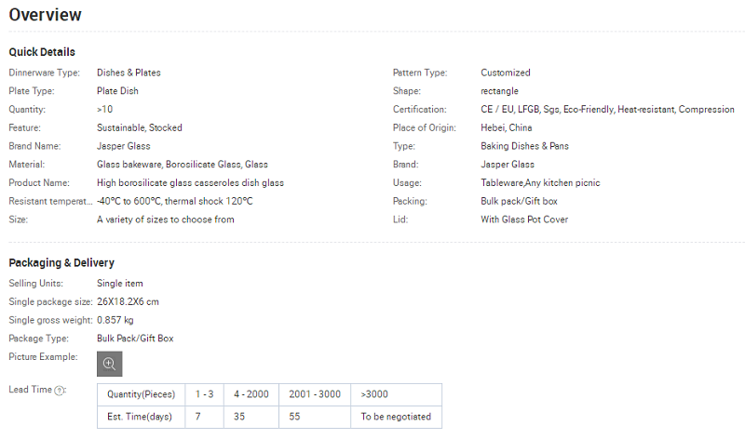
Task: Click the 'With Glass Pot Cover' lid value
Action: (x=524, y=219)
